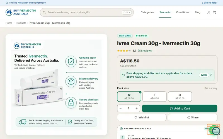Click the Need help headset link
The width and height of the screenshot is (223, 139).
(210, 3)
